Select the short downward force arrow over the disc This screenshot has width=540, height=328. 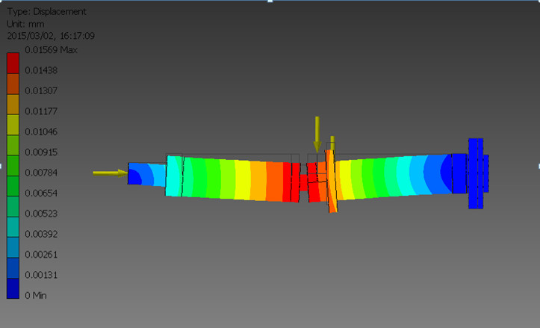332,143
